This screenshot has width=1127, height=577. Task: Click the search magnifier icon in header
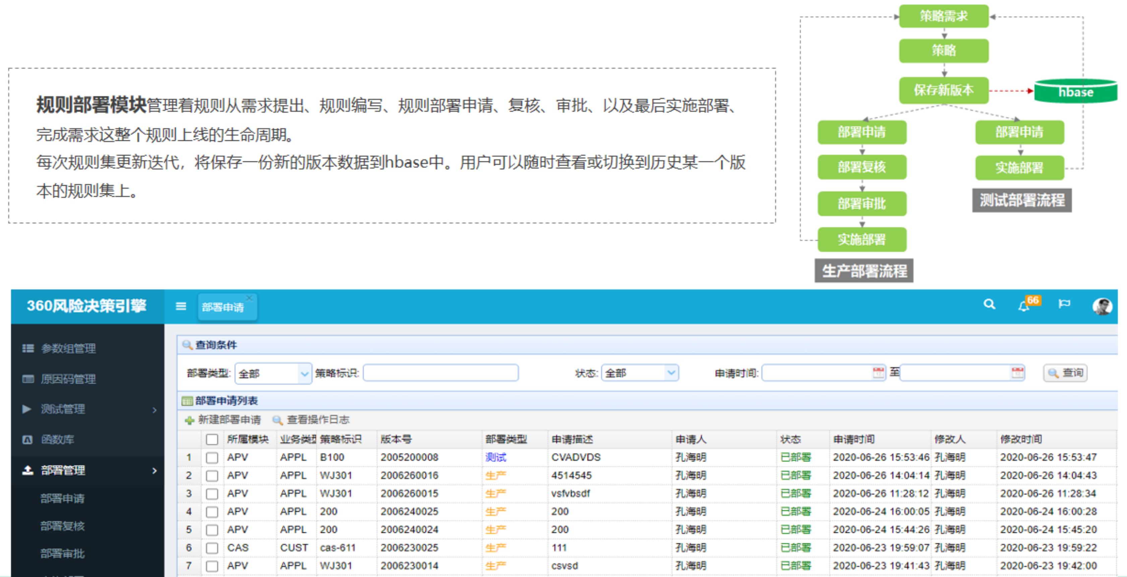click(989, 305)
